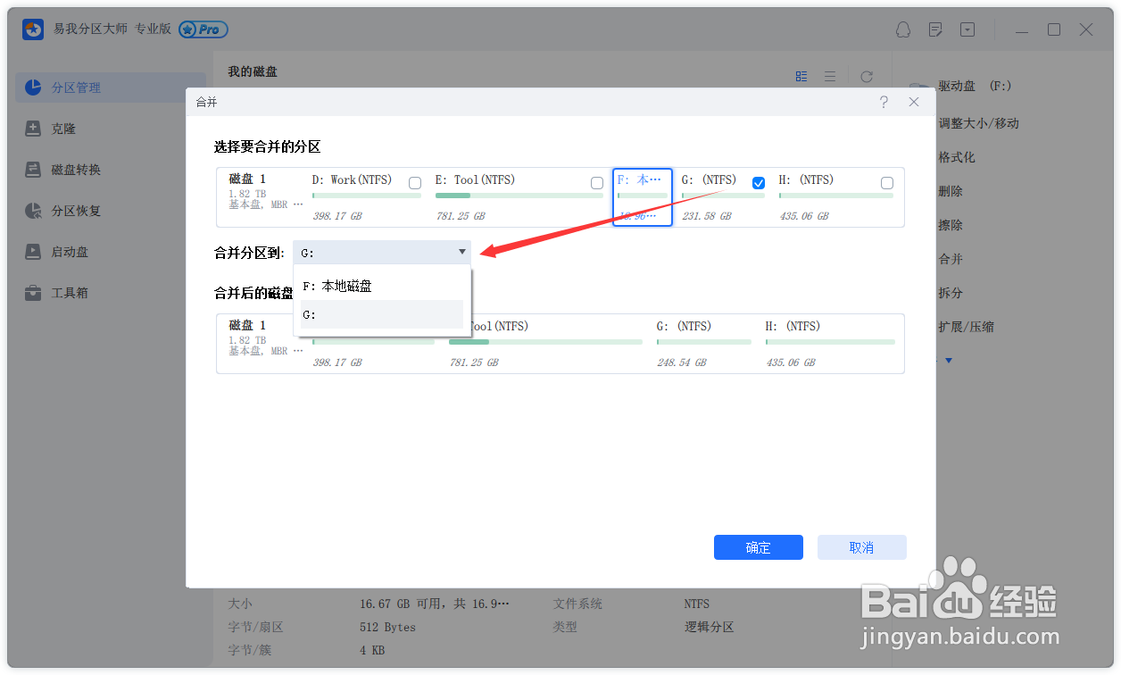Confirm merge with 确定 button
1121x675 pixels.
tap(759, 547)
